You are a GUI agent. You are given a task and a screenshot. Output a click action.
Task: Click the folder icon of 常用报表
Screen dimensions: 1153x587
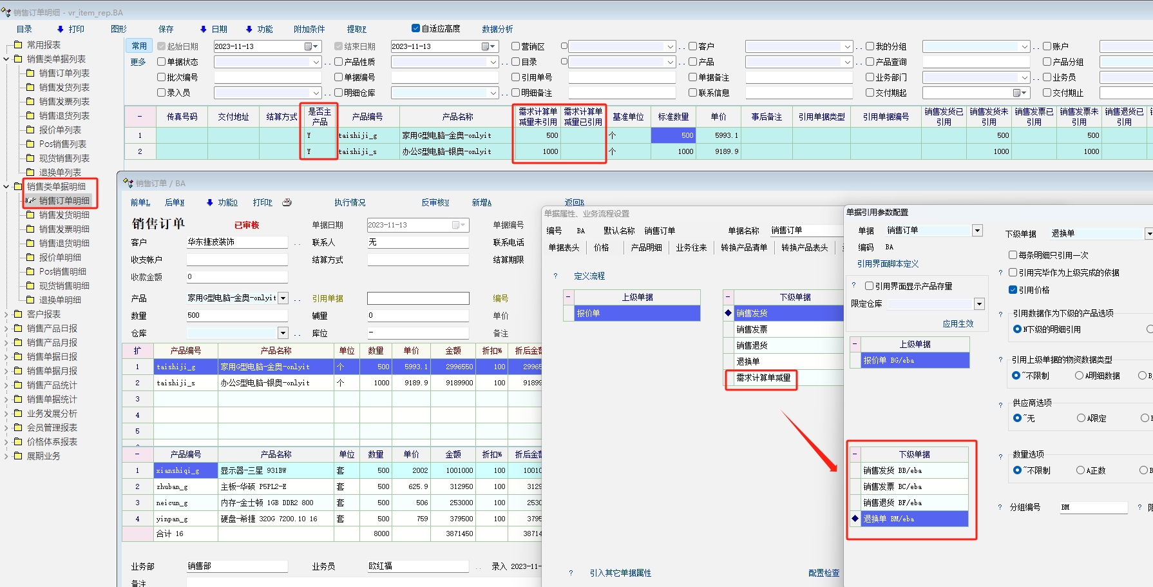(18, 44)
